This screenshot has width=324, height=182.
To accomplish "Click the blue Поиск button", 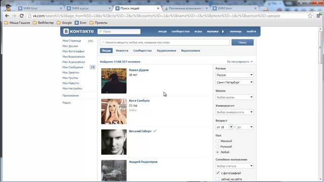I will pyautogui.click(x=242, y=42).
